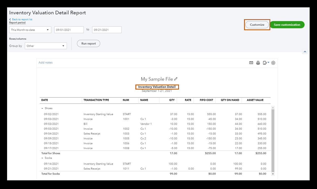Open the export report icon menu
This screenshot has height=189, width=317.
tap(266, 63)
